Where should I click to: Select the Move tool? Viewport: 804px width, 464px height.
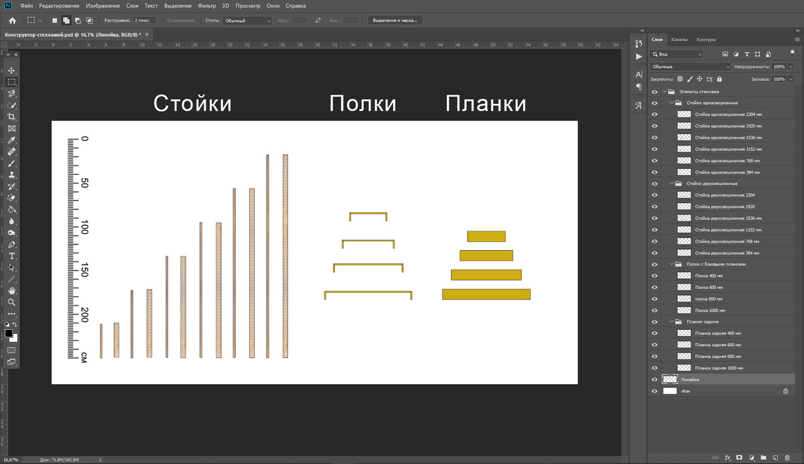click(x=11, y=69)
